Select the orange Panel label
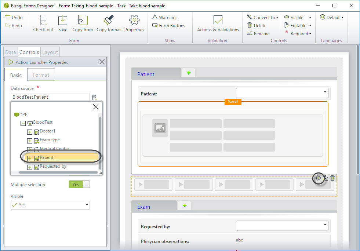 click(x=233, y=102)
